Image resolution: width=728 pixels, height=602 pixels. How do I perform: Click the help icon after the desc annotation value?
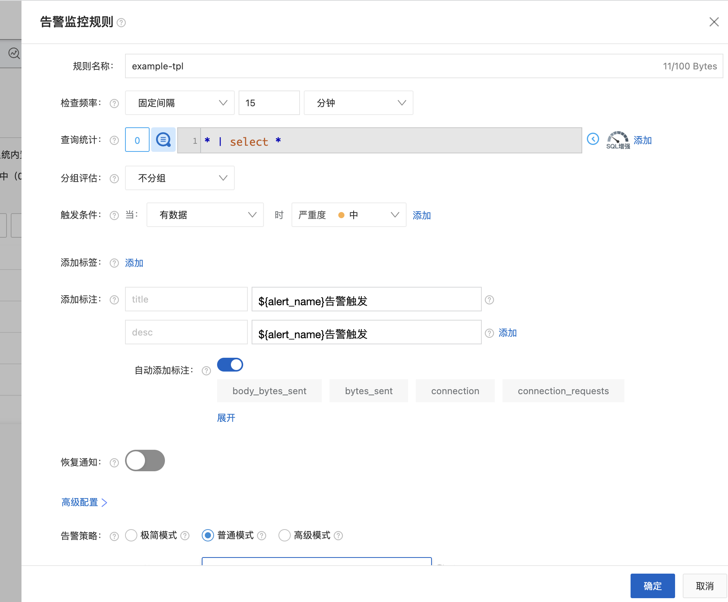click(489, 333)
